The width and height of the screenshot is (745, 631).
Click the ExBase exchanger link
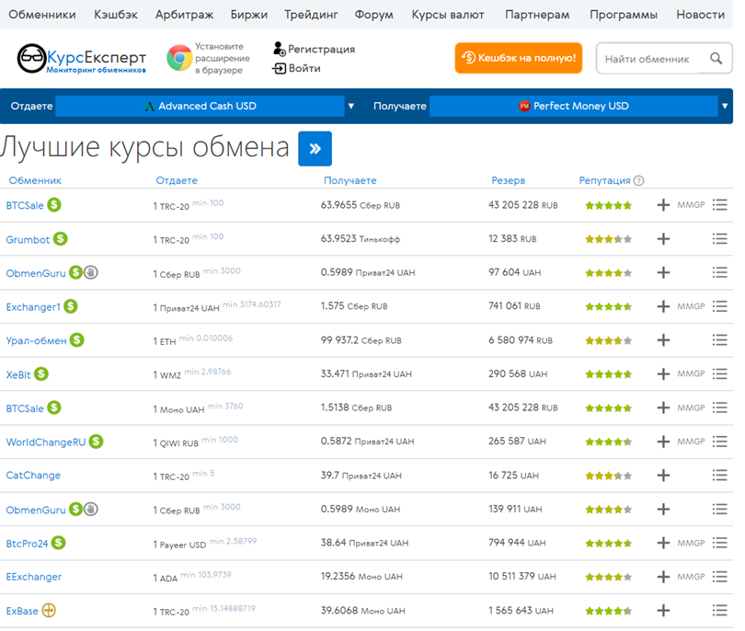pyautogui.click(x=22, y=611)
